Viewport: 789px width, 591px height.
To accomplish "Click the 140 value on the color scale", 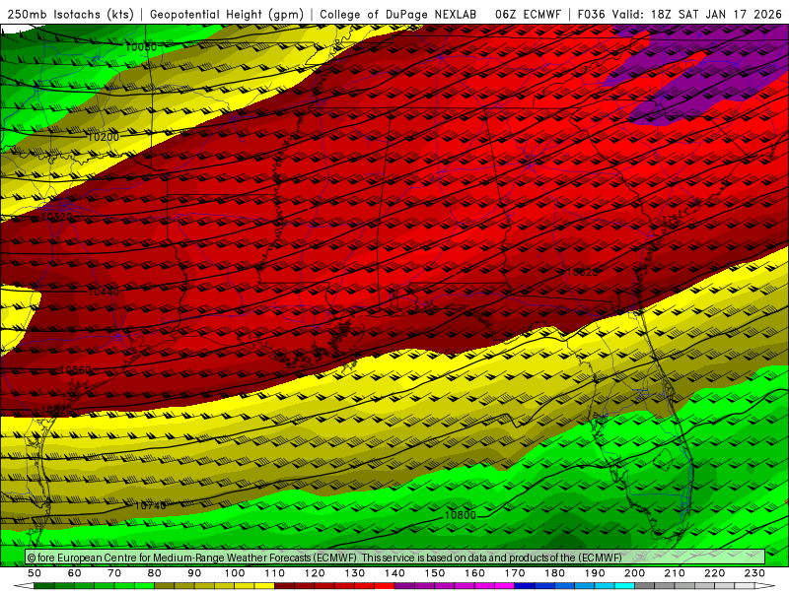I will [x=394, y=573].
